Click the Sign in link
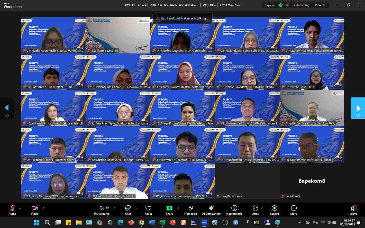 click(269, 5)
